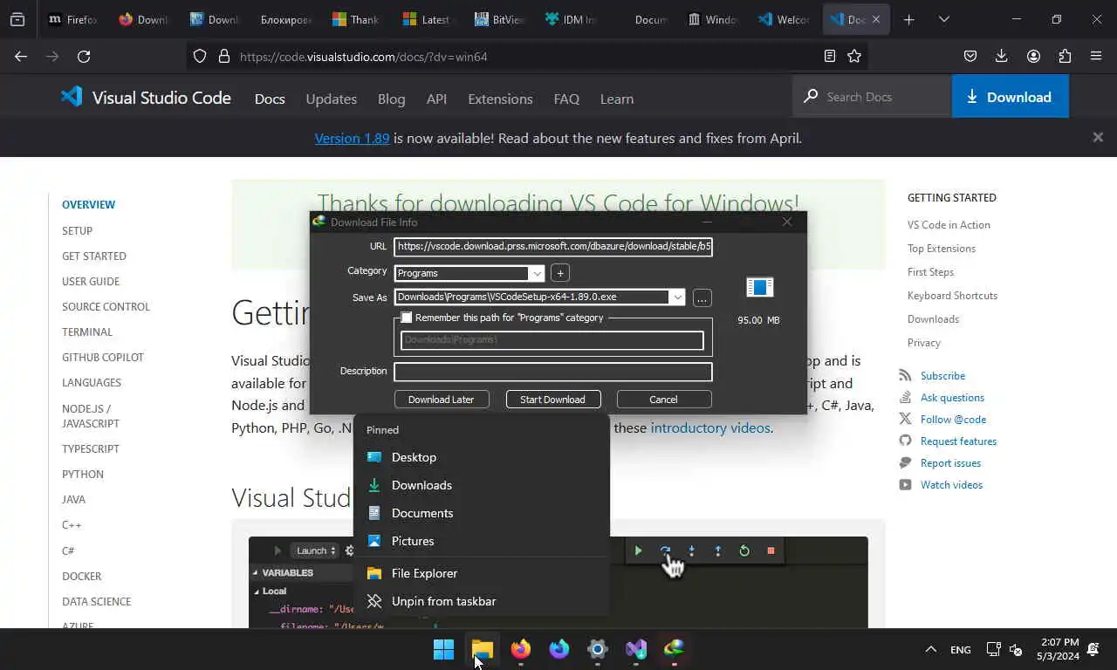Click the Download Later button
The image size is (1117, 670).
pyautogui.click(x=442, y=400)
